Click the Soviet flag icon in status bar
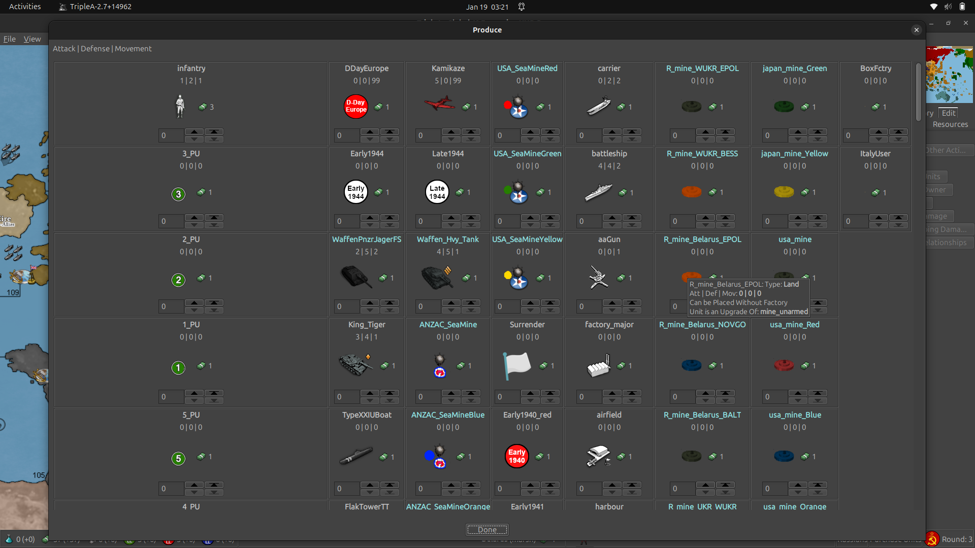Screen dimensions: 975x548 933,539
